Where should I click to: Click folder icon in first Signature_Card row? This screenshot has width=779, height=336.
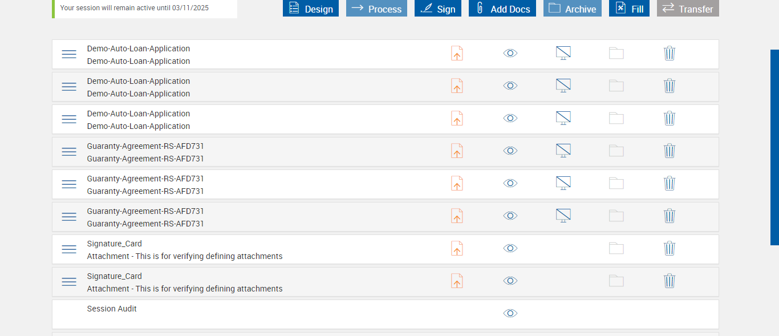tap(616, 248)
